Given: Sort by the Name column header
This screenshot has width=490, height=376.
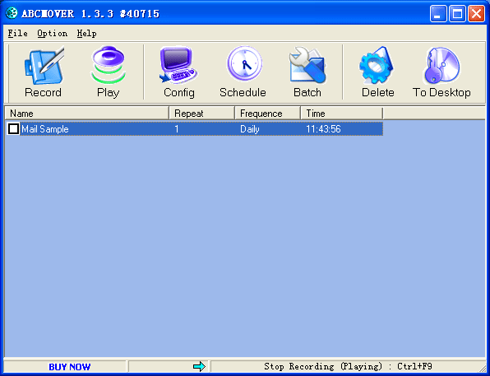Looking at the screenshot, I should 86,113.
